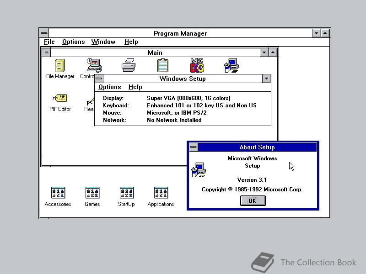Screen dimensions: 366x274
Task: Click the Keyboard: label
Action: [116, 105]
